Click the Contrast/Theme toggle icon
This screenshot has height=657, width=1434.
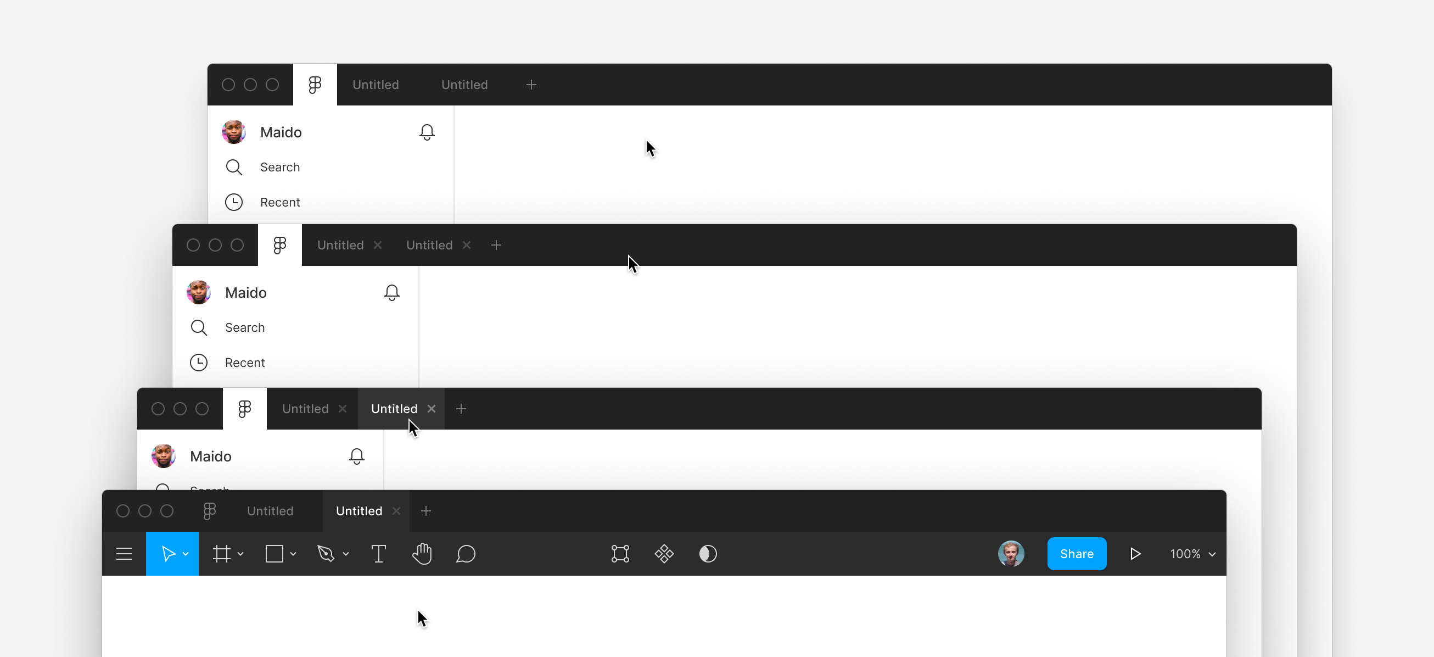[709, 554]
